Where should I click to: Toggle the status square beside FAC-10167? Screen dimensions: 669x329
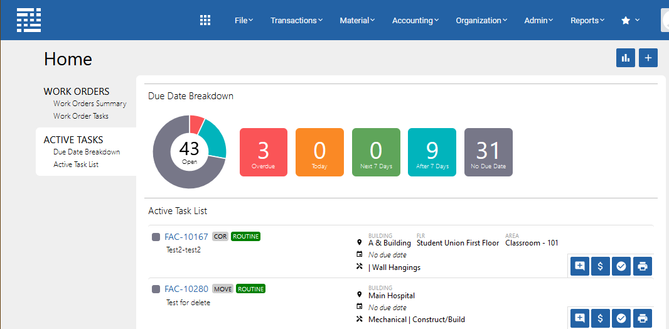coord(156,237)
